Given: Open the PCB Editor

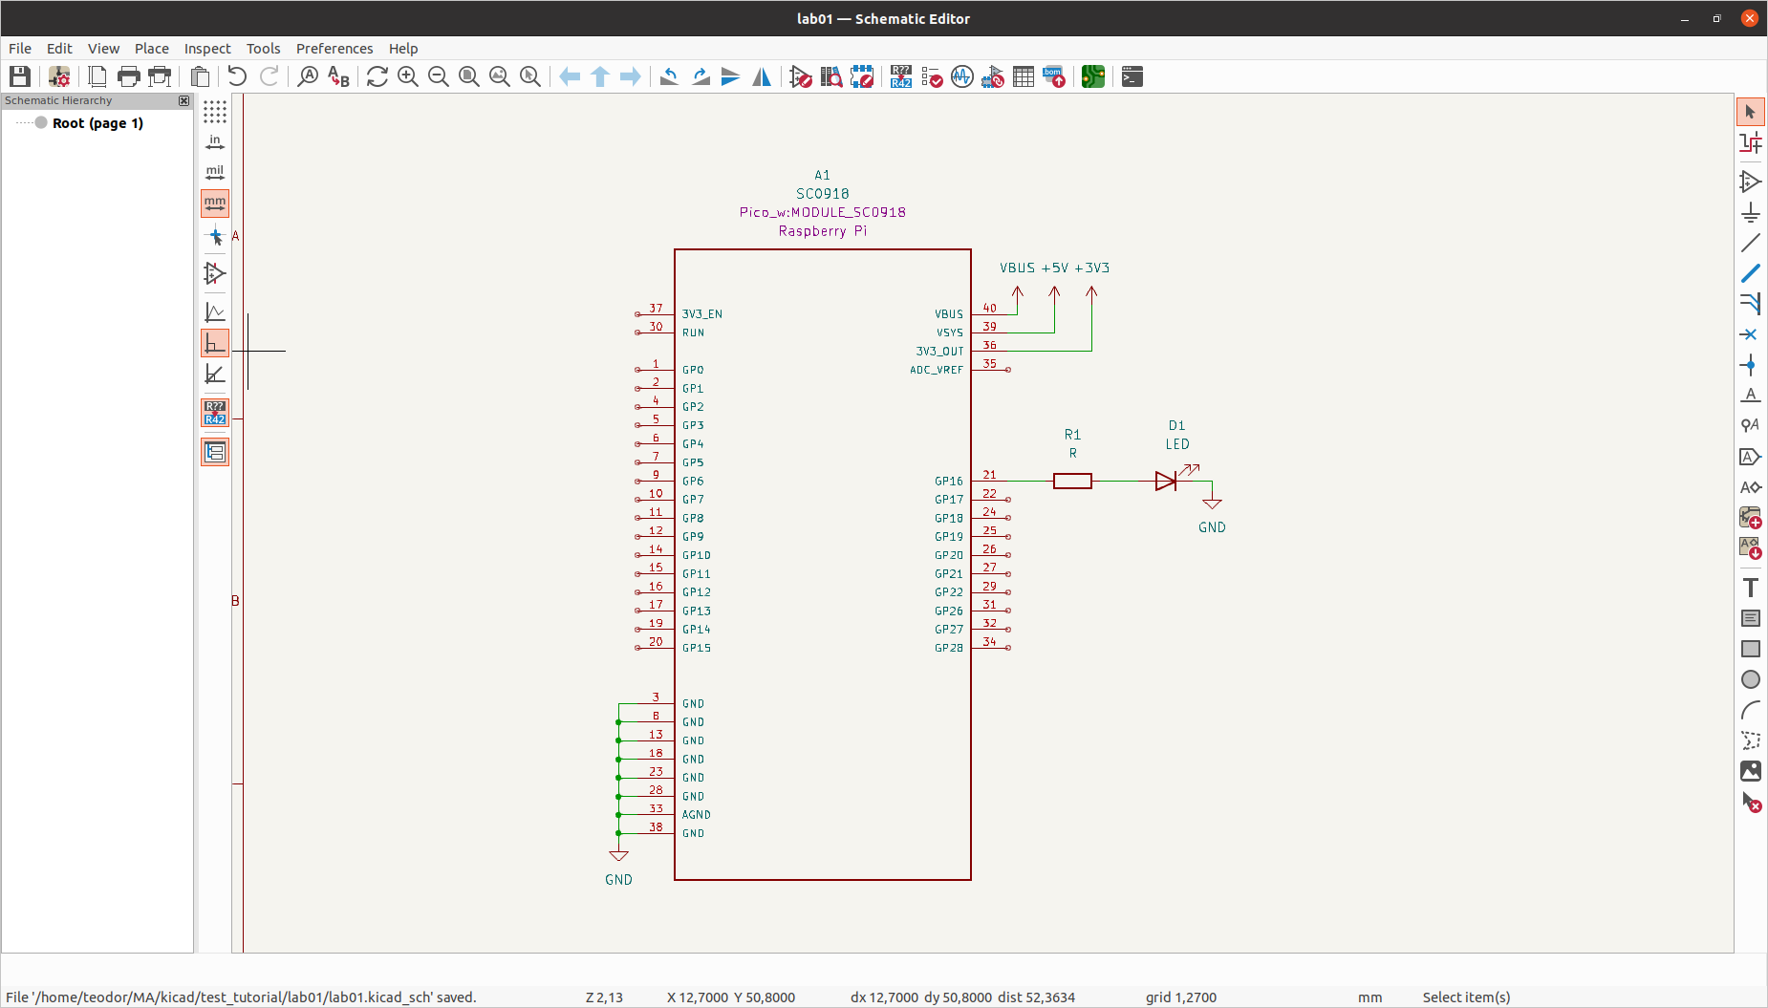Looking at the screenshot, I should 1091,76.
